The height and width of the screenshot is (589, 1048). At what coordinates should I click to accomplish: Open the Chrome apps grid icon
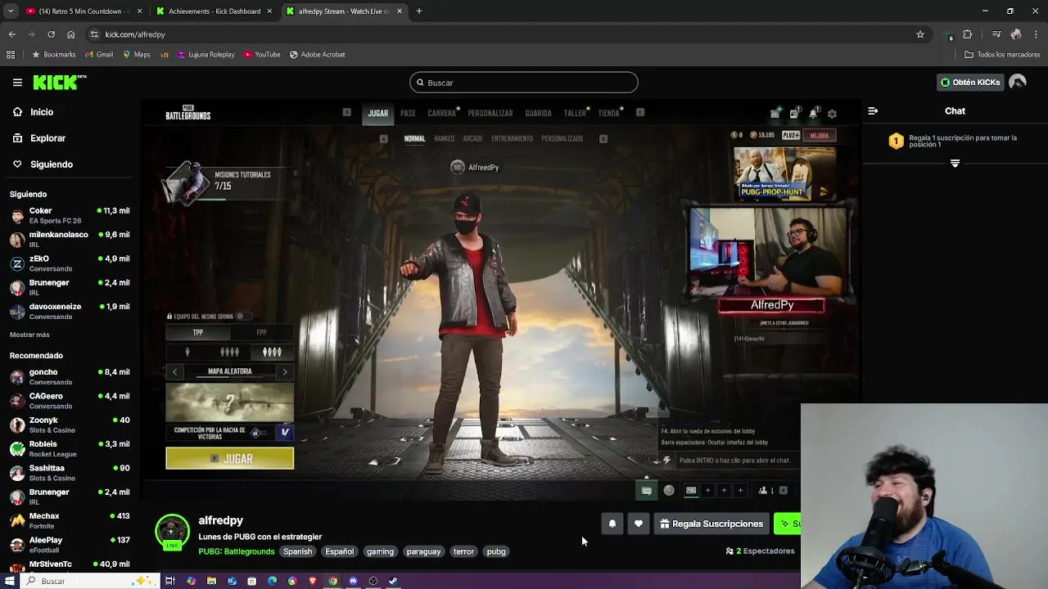coord(11,55)
